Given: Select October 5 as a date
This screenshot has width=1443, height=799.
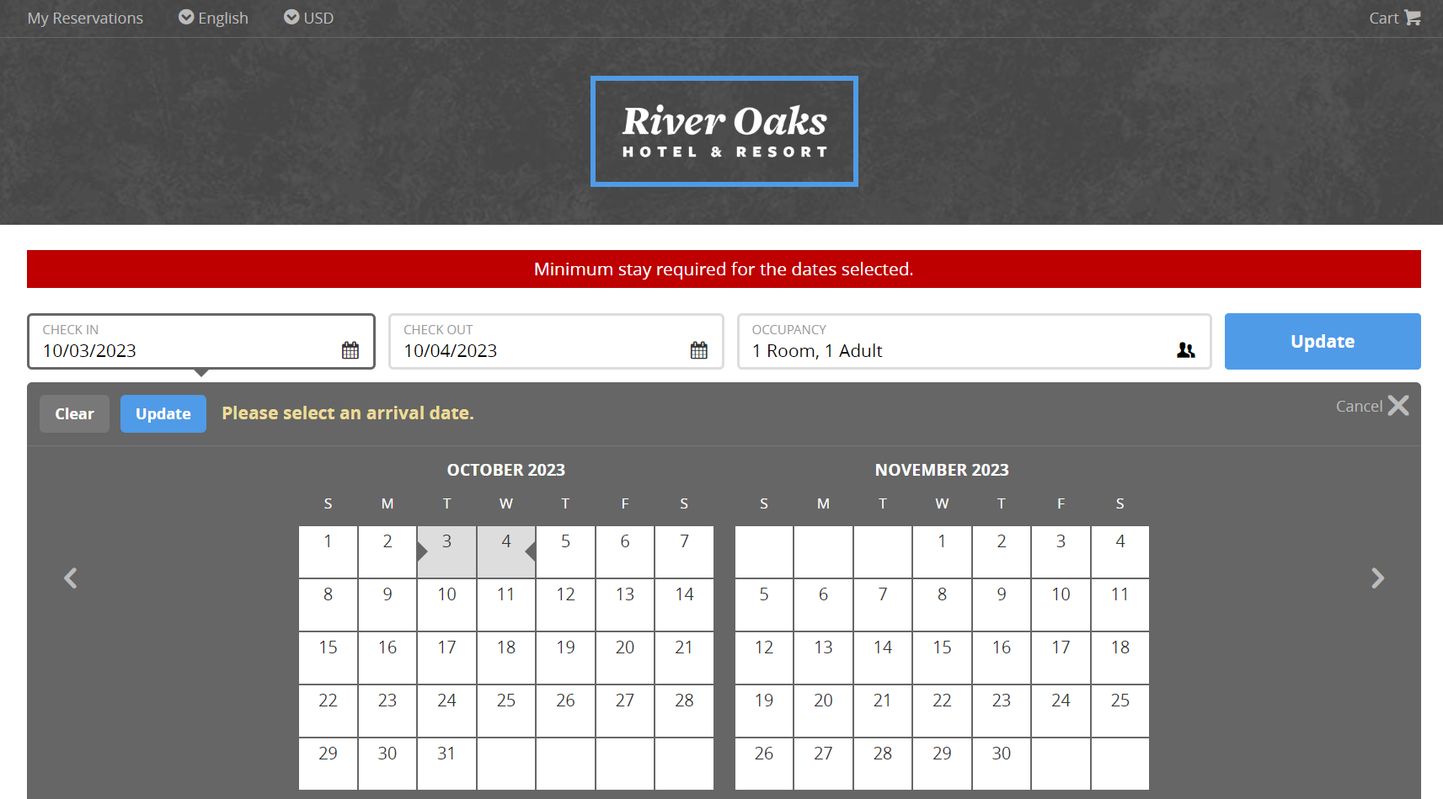Looking at the screenshot, I should click(565, 552).
